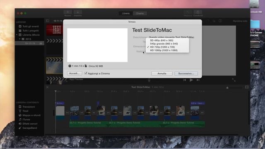The width and height of the screenshot is (265, 149).
Task: Select the last video clip in timeline
Action: [x=195, y=111]
